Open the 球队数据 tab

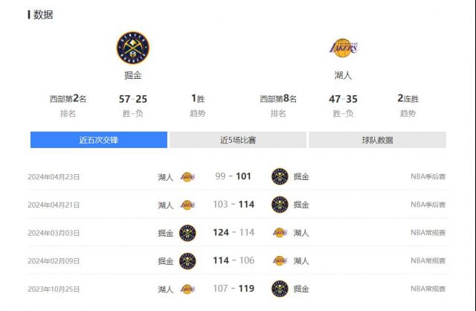tap(377, 140)
